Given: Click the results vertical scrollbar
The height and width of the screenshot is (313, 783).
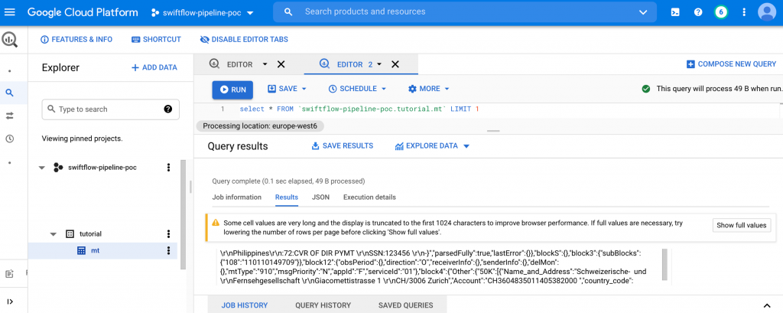Looking at the screenshot, I should point(664,264).
